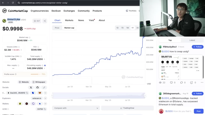Click the Website button
The height and width of the screenshot is (115, 205).
[24, 82]
